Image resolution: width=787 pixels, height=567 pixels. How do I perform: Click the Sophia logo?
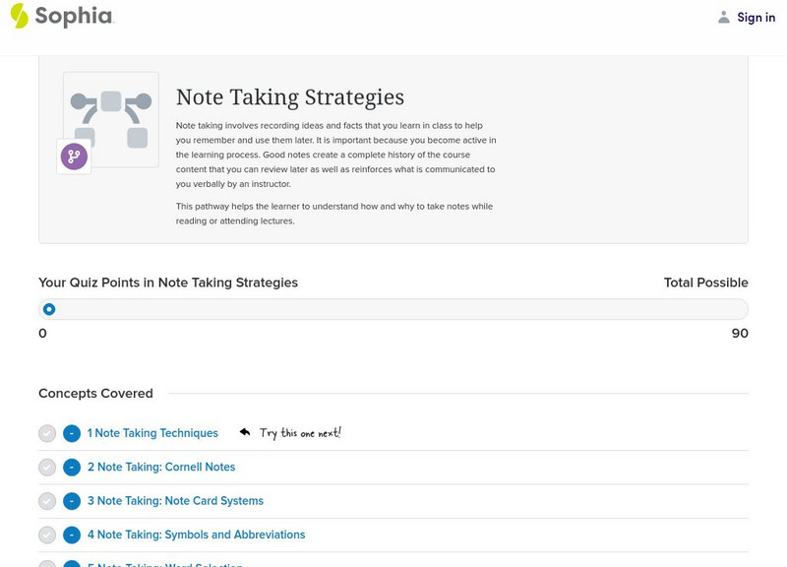click(62, 16)
